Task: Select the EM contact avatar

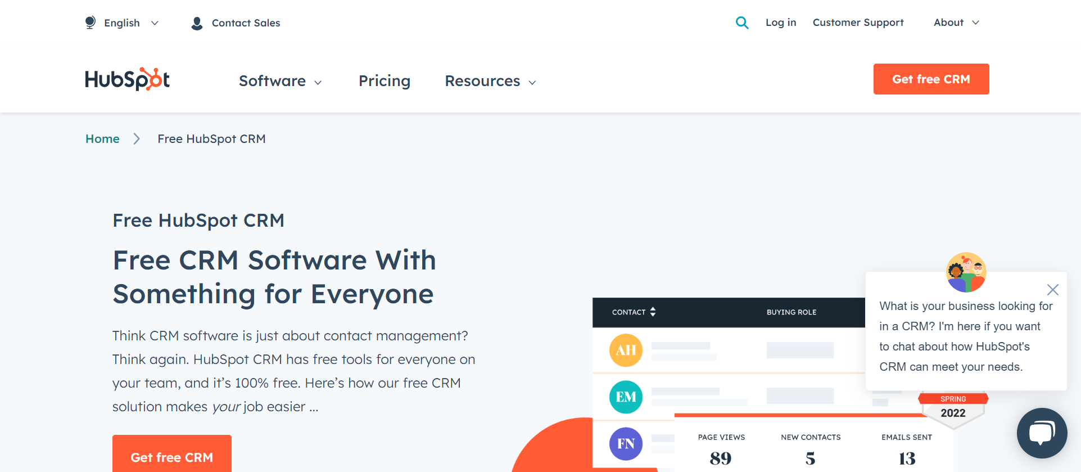Action: point(626,397)
